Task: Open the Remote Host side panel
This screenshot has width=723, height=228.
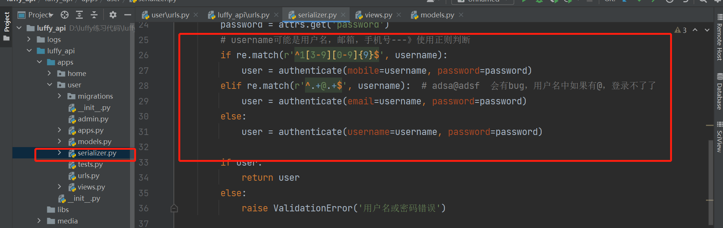Action: [x=719, y=37]
